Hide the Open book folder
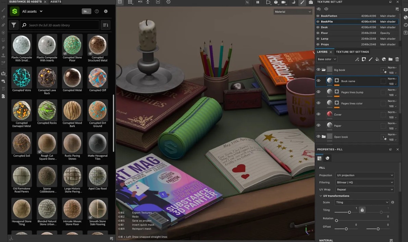The height and width of the screenshot is (242, 408). pos(318,136)
